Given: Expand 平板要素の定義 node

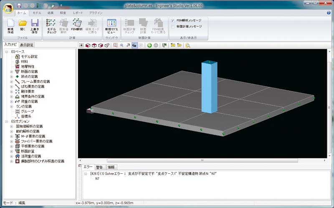Looking at the screenshot, I should pyautogui.click(x=12, y=147).
